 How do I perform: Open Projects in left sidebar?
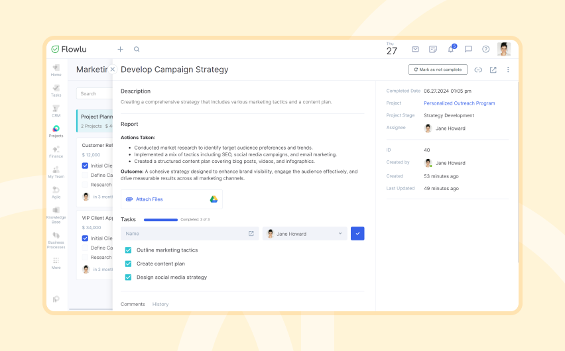56,131
